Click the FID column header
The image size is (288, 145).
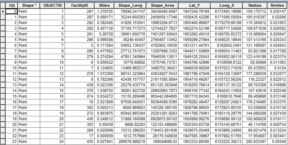coord(12,6)
